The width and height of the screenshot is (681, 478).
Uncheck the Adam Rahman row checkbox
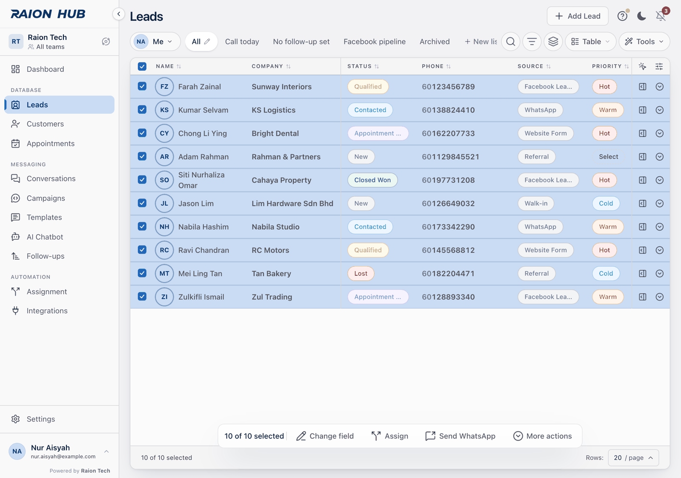(142, 156)
